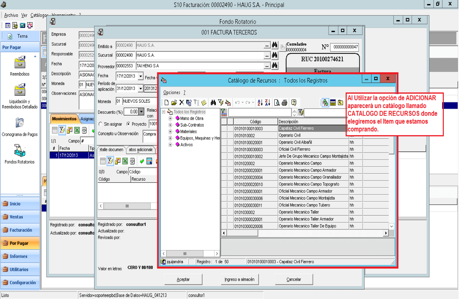The image size is (460, 299).
Task: Open the Fecha 17/12/2013 date dropdown
Action: click(141, 76)
